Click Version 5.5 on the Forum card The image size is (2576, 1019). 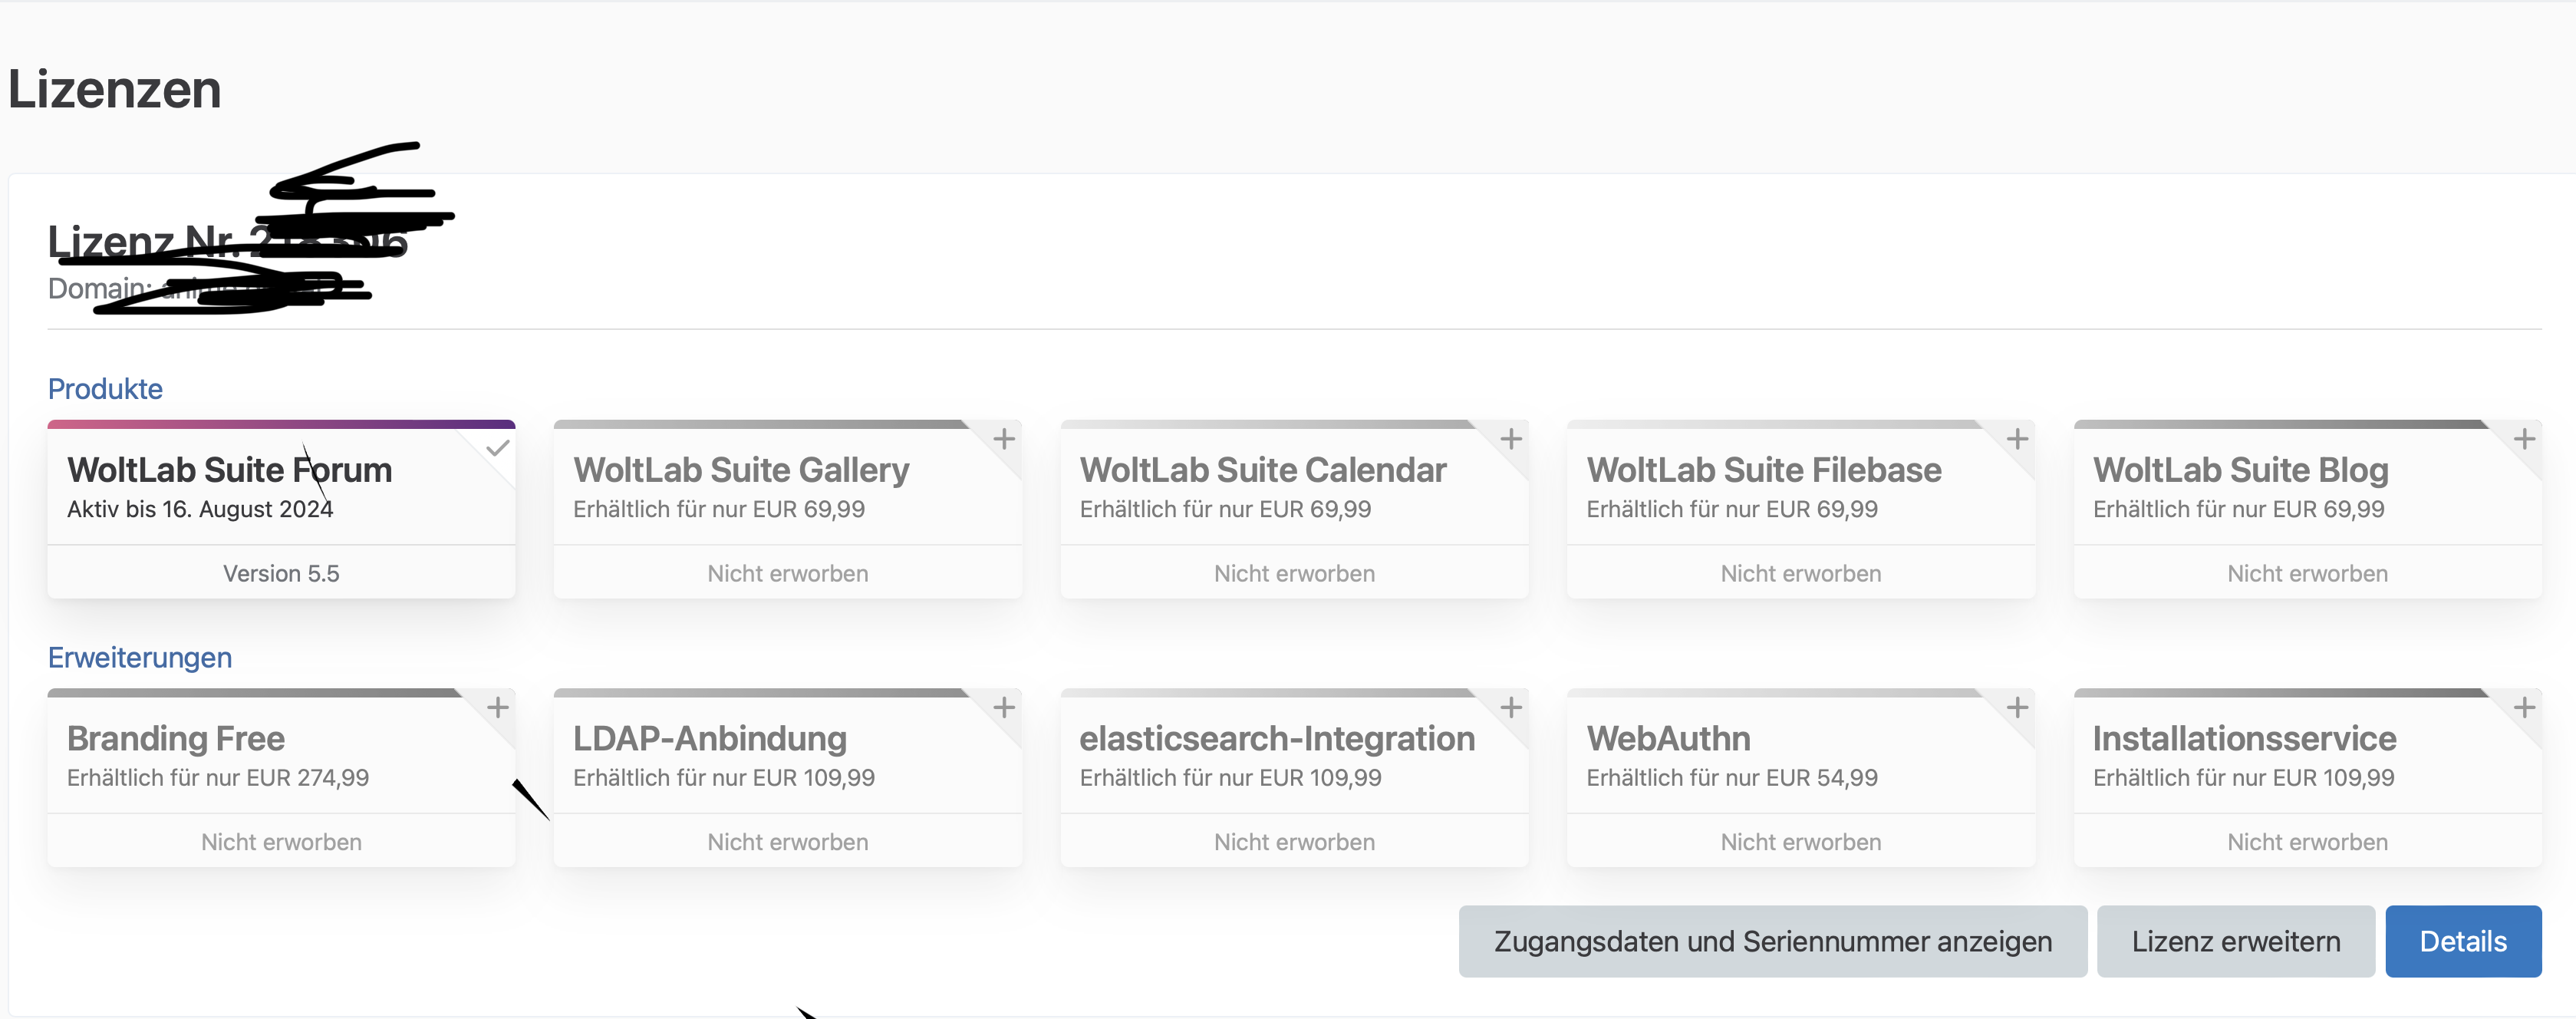pos(281,574)
